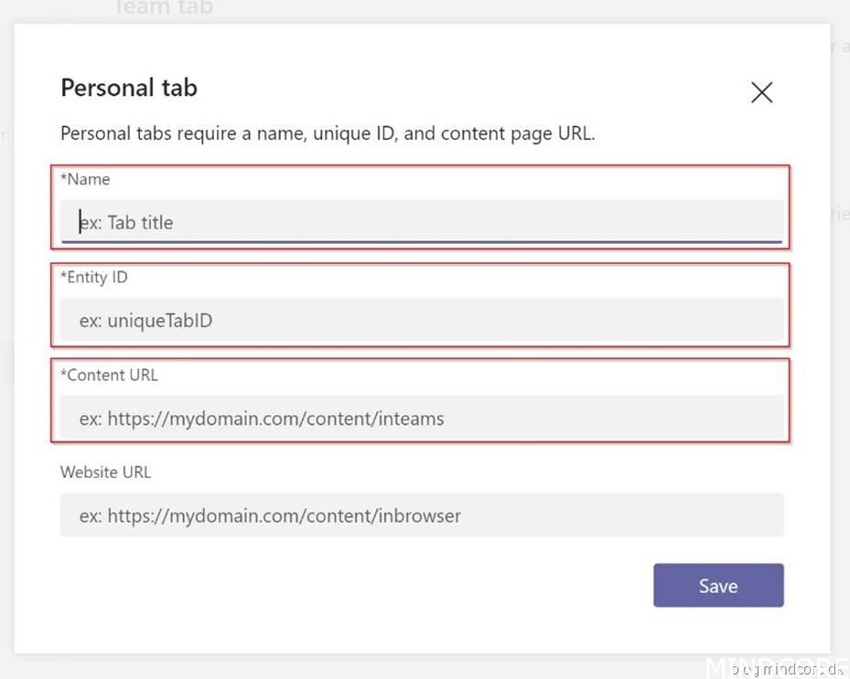The width and height of the screenshot is (850, 679).
Task: Click the *Name field label
Action: [85, 179]
